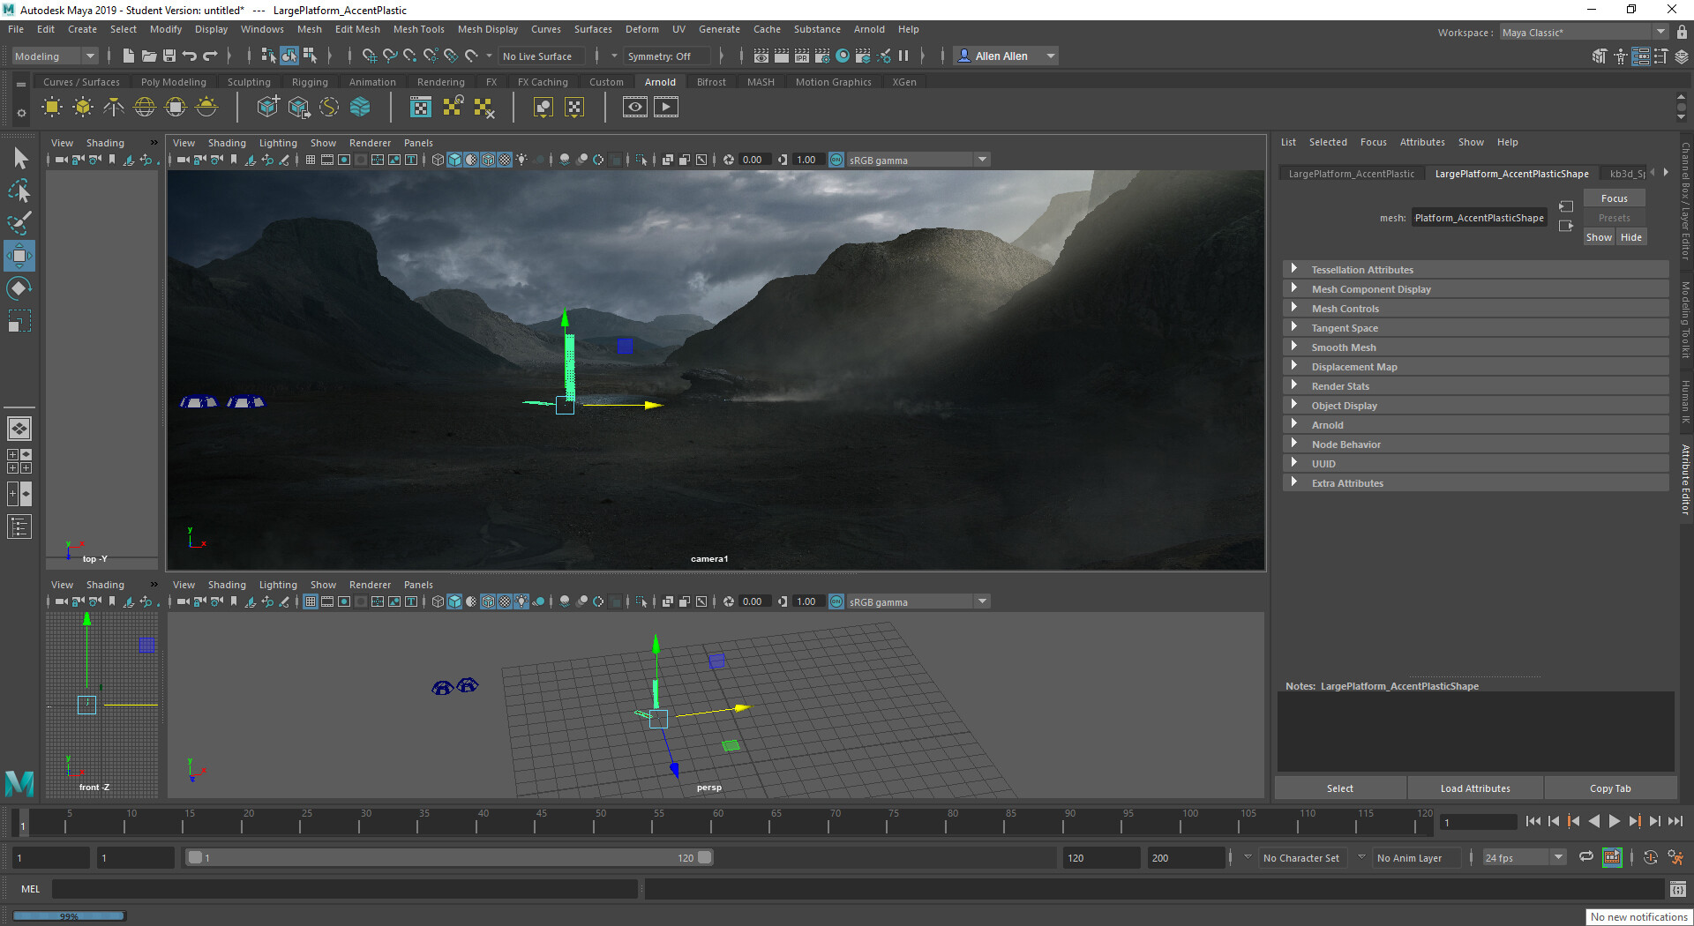Toggle select by object type
This screenshot has height=926, width=1694.
(x=289, y=56)
